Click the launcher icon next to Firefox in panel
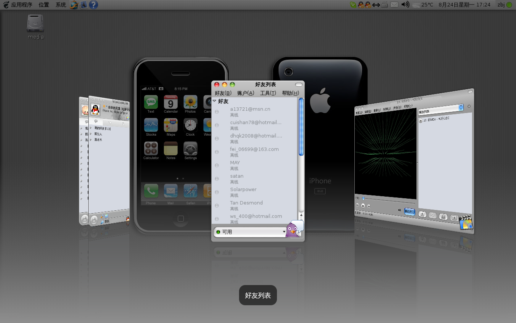 pyautogui.click(x=84, y=5)
